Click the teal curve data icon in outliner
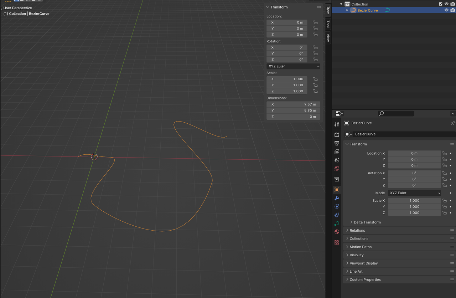This screenshot has height=298, width=456. [x=387, y=10]
